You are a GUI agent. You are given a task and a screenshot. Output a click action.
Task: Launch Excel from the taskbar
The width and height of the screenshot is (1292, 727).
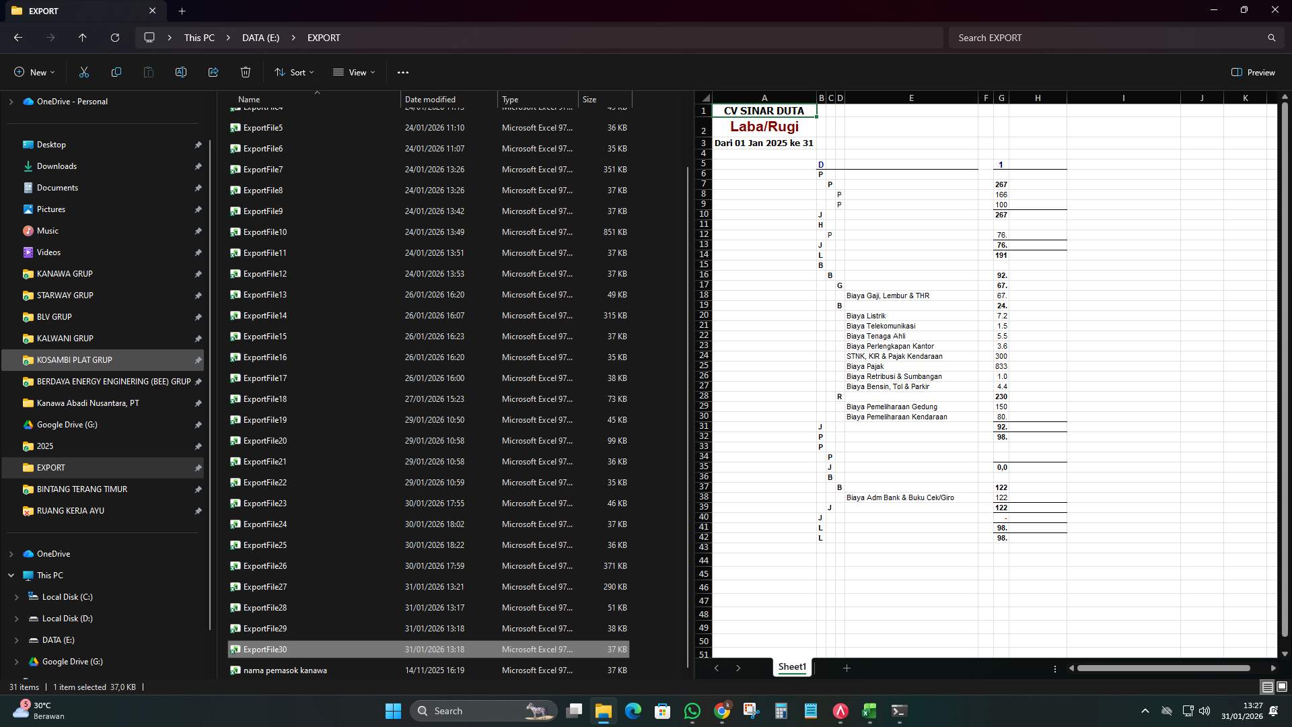click(869, 710)
